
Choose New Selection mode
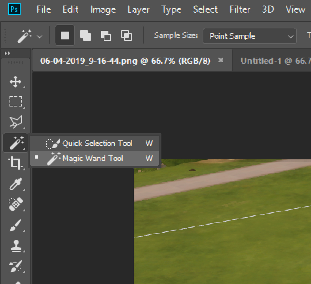point(65,35)
